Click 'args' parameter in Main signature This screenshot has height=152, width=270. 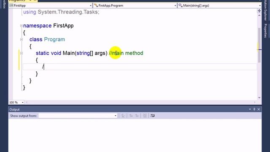(x=100, y=53)
